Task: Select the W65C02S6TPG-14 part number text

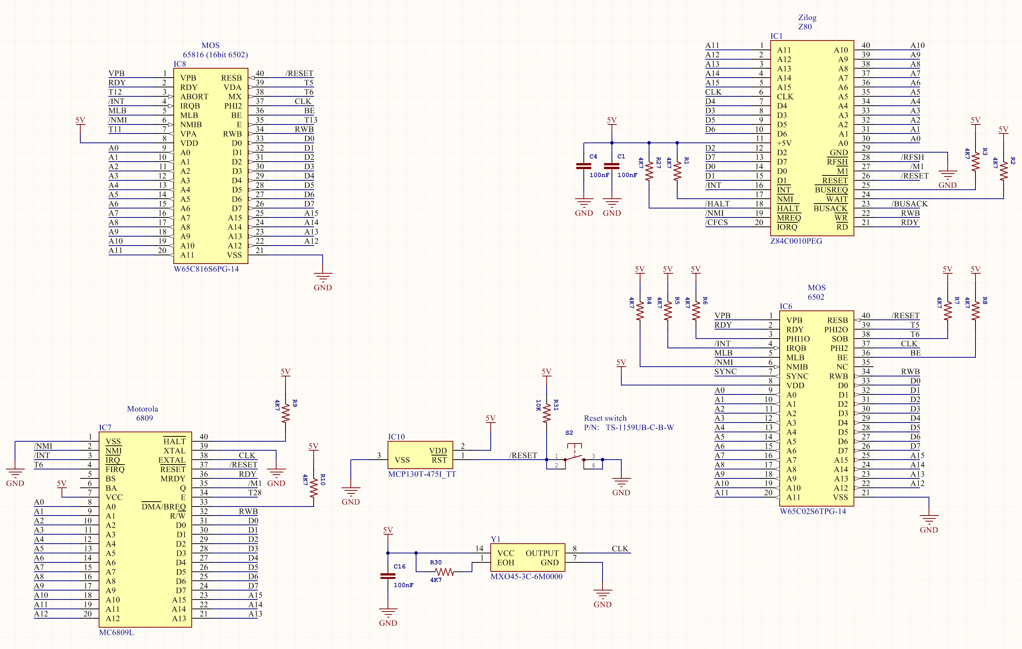Action: [813, 511]
